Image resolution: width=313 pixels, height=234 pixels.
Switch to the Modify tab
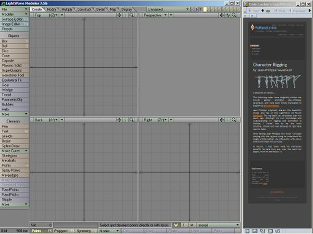(x=52, y=9)
